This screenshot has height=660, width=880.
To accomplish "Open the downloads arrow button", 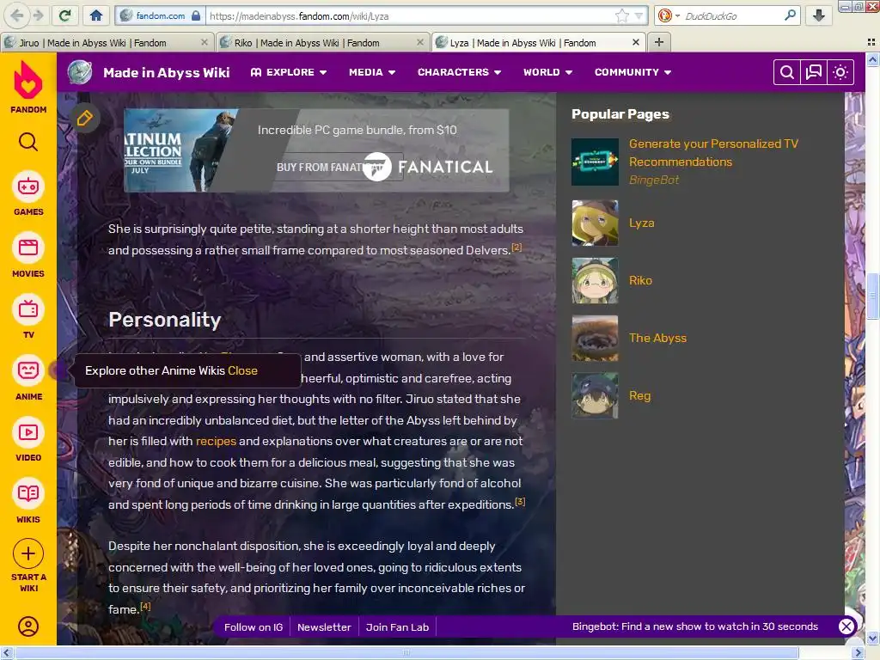I will click(819, 15).
